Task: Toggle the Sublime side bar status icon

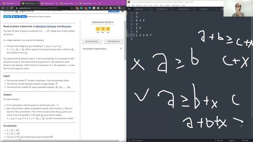Action: coord(129,140)
